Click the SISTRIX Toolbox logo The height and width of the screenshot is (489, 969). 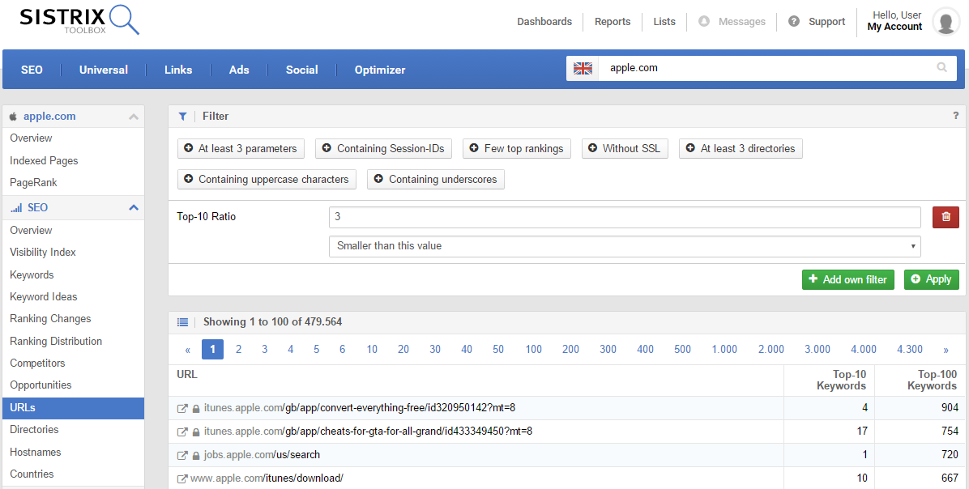(x=79, y=21)
